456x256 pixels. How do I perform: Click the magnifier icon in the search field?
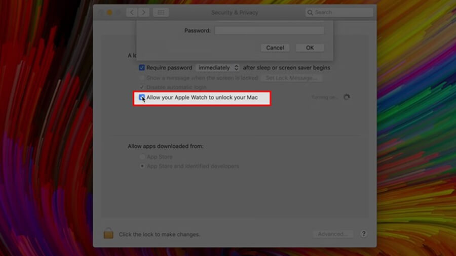pos(311,12)
